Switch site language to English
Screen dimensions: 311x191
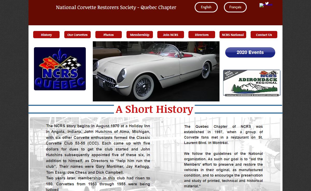206,7
